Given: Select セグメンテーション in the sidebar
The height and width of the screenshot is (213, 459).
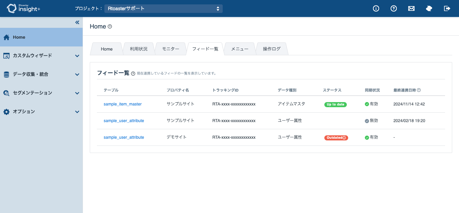Looking at the screenshot, I should point(41,93).
